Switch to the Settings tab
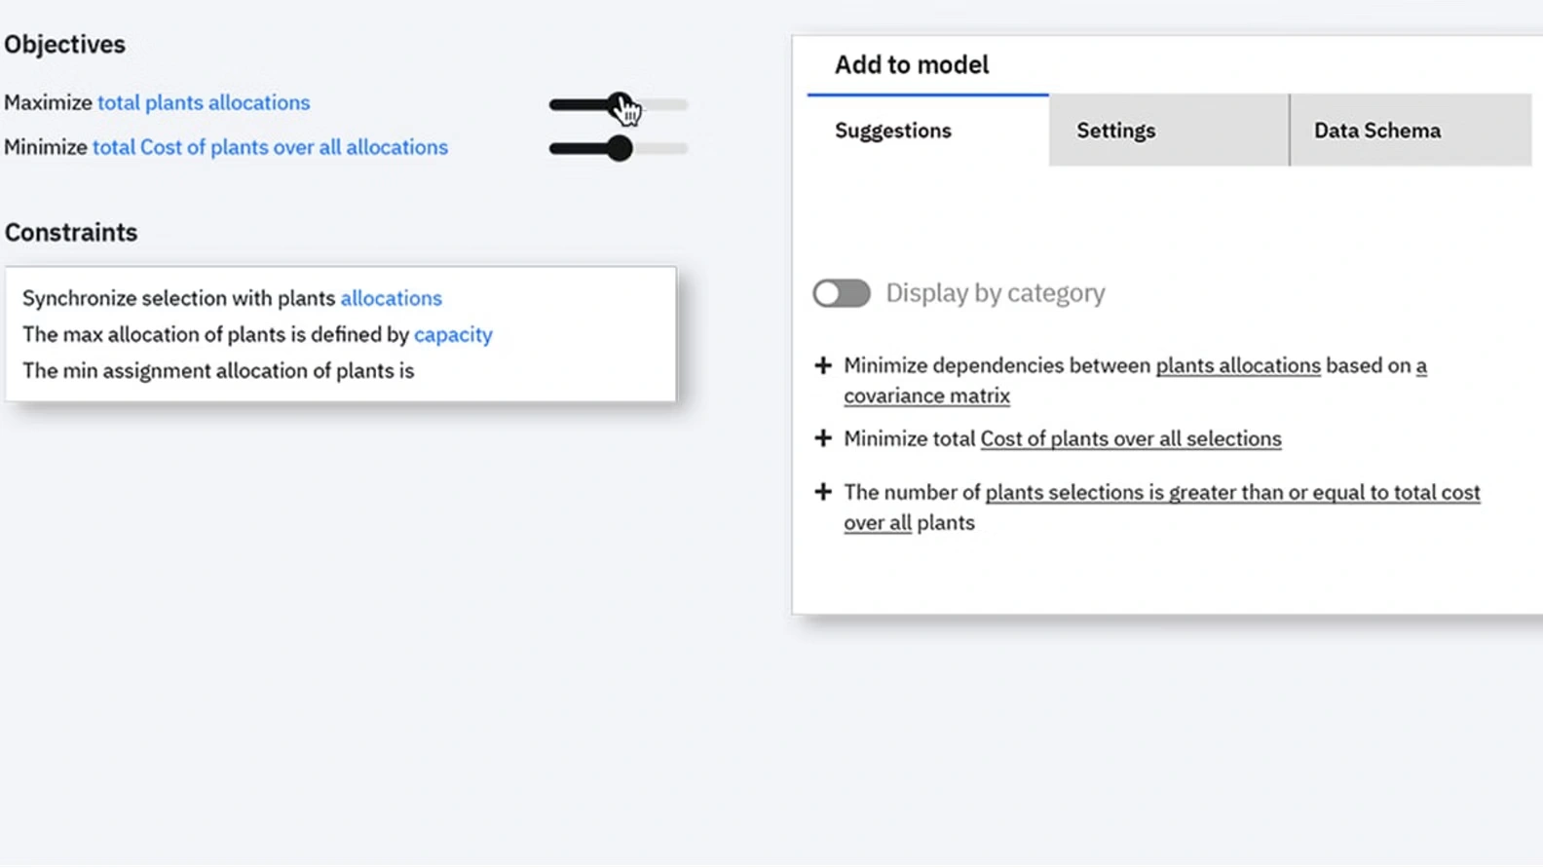 (1115, 130)
